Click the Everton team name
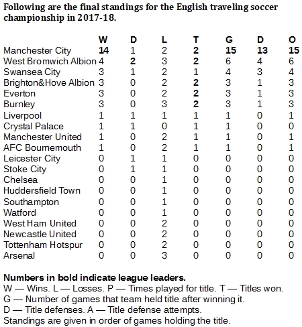 pos(19,93)
